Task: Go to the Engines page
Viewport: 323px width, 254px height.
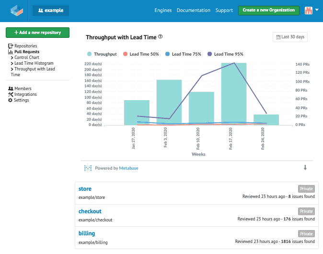Action: 163,10
